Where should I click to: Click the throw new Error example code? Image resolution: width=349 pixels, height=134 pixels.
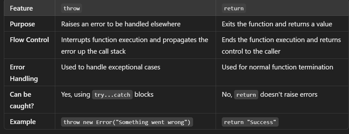[127, 122]
